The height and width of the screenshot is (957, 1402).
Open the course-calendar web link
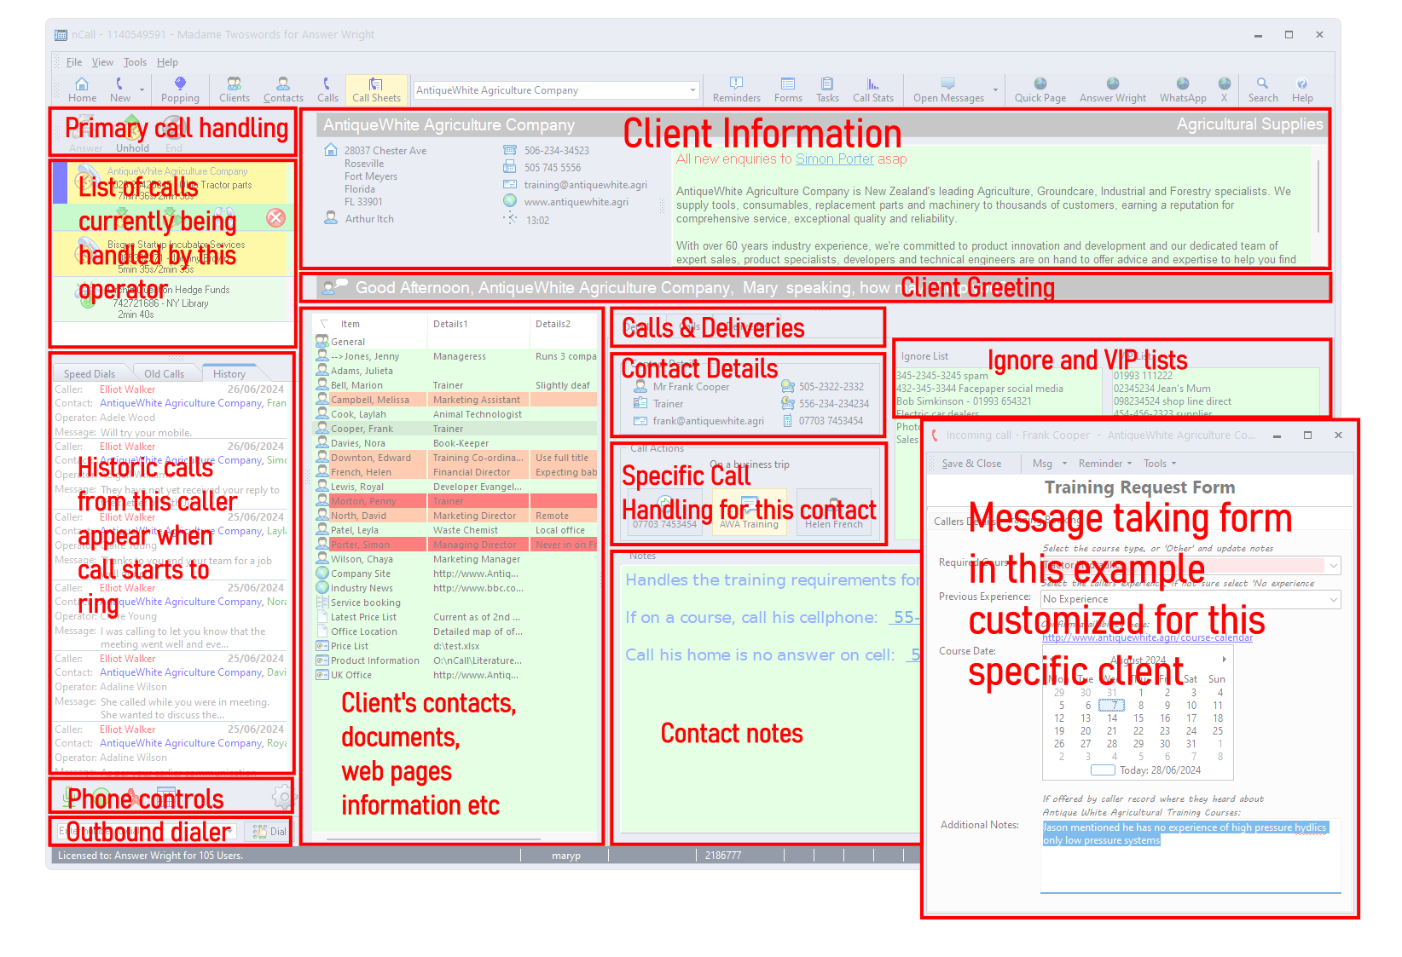1147,637
